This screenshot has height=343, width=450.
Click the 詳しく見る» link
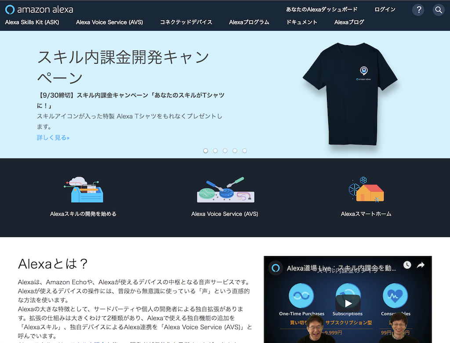pos(53,137)
